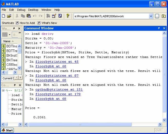Click the Cut scissors icon

click(x=17, y=16)
